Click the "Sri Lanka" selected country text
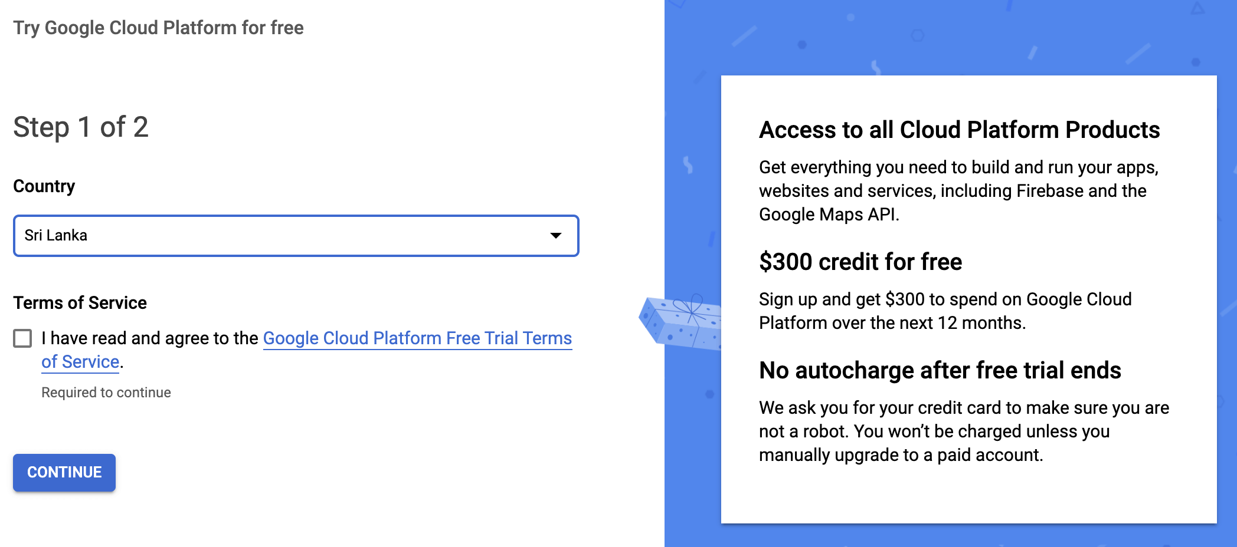1237x547 pixels. coord(56,236)
